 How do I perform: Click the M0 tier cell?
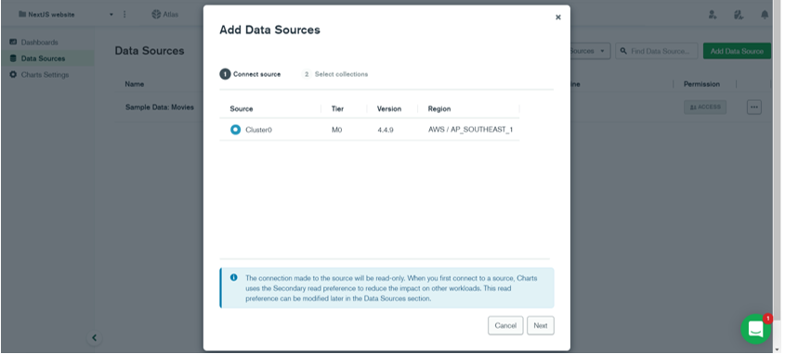336,130
